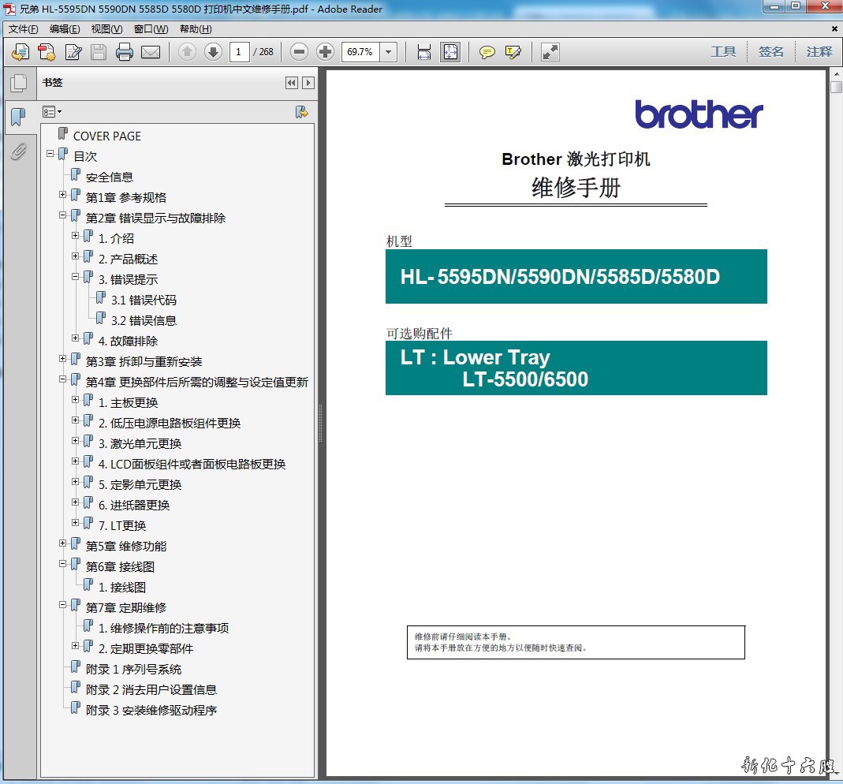Toggle fit one full page view

click(450, 52)
